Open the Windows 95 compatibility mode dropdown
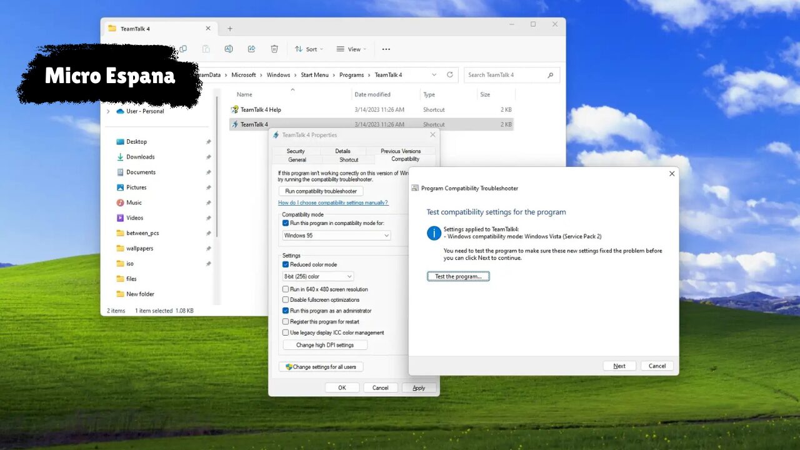The image size is (800, 450). click(x=336, y=236)
